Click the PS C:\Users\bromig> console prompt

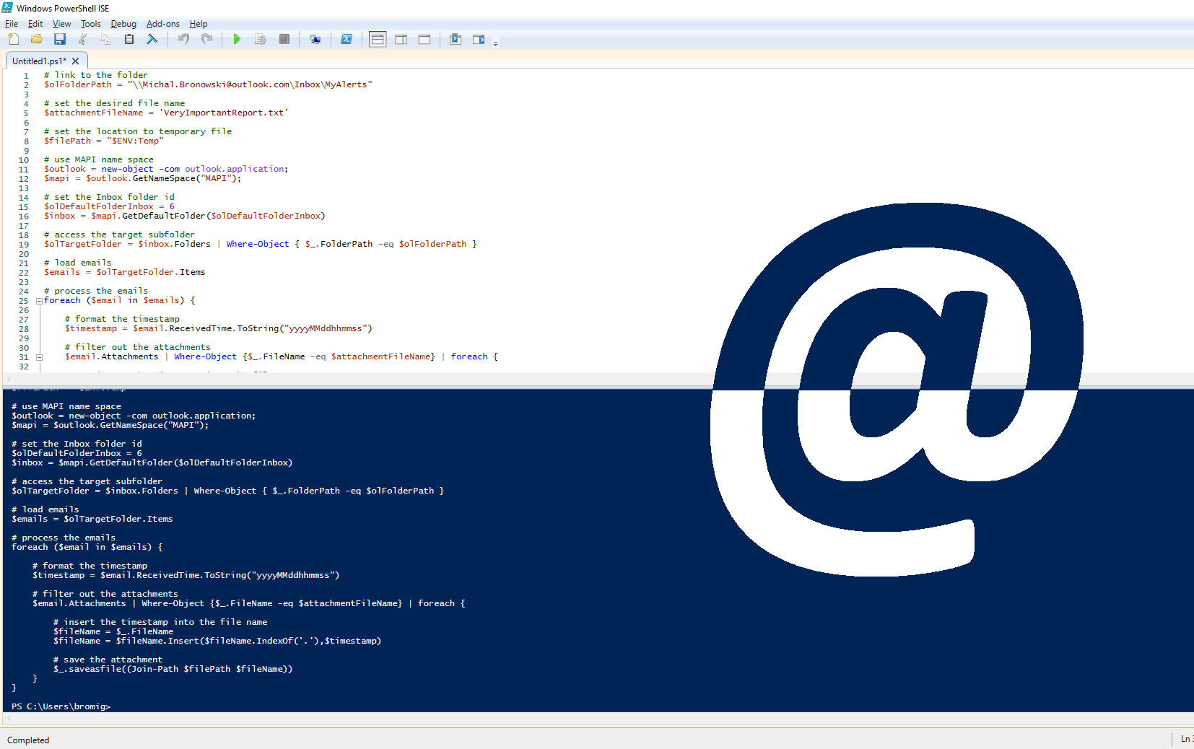tap(61, 706)
